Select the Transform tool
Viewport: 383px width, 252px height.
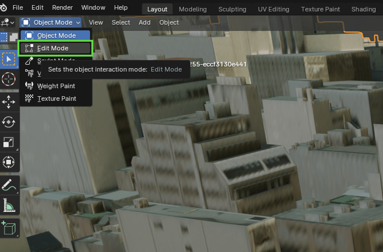coord(9,162)
